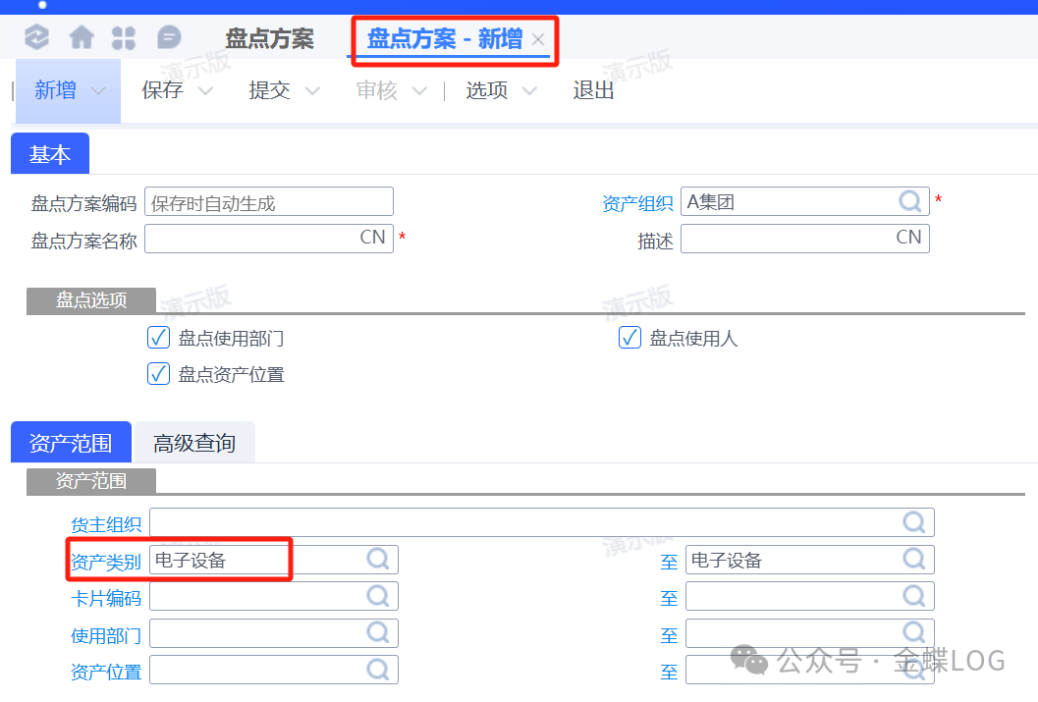Switch to the 盘点方案 list tab
1038x702 pixels.
point(269,39)
